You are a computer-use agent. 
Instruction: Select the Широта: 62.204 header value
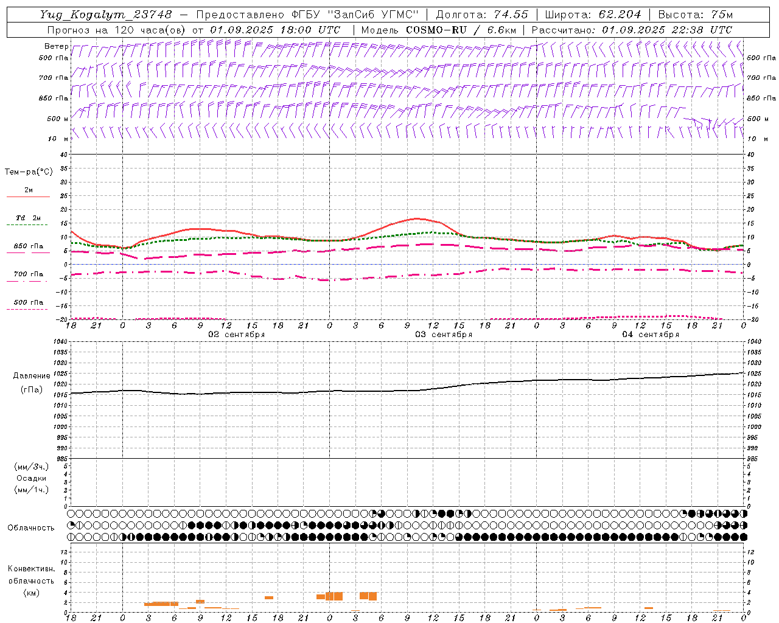point(593,14)
